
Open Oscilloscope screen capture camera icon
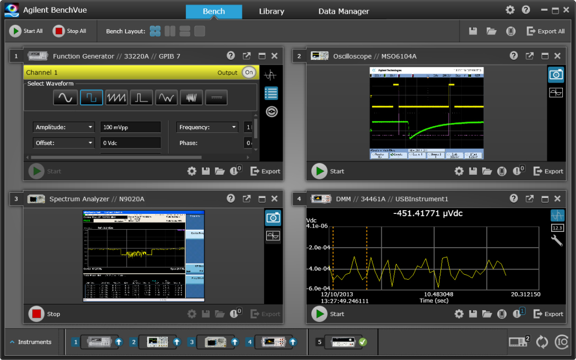556,75
